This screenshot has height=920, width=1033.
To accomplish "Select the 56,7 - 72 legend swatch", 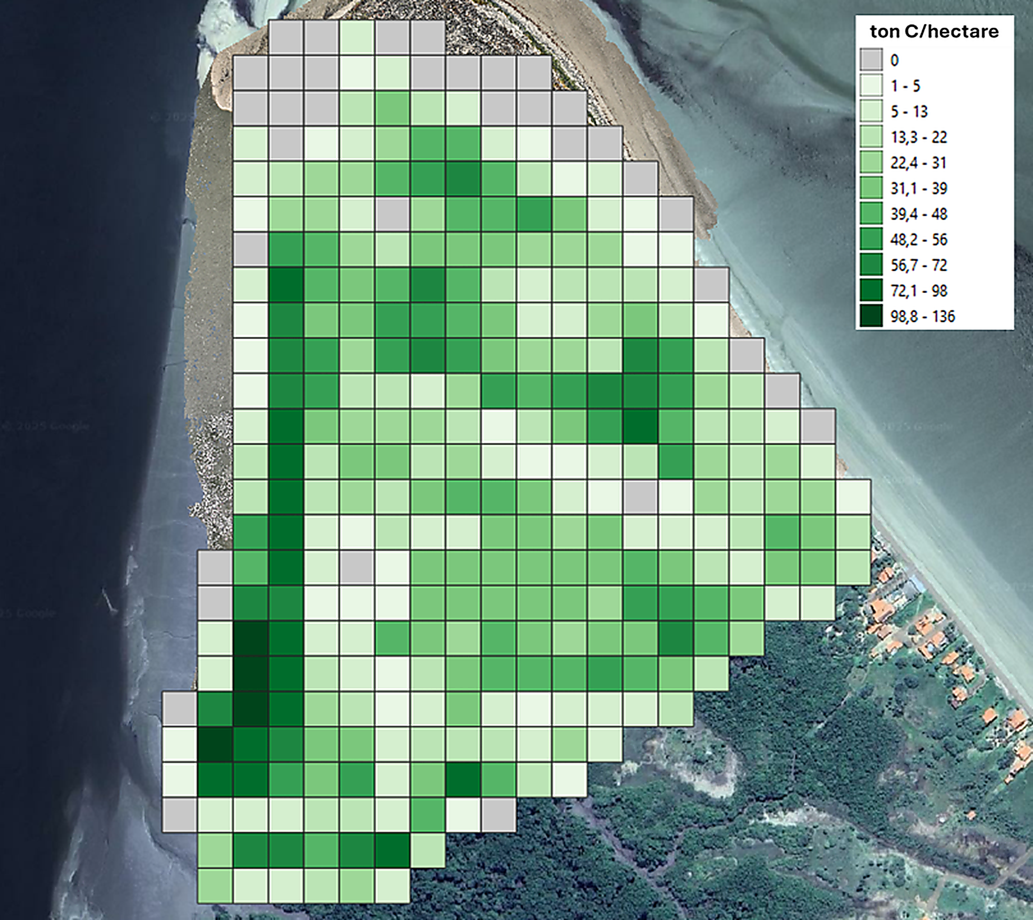I will tap(871, 265).
